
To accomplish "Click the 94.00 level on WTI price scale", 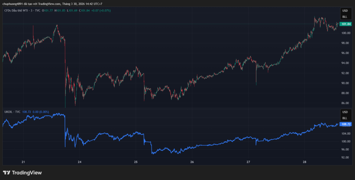I will click(x=346, y=63).
